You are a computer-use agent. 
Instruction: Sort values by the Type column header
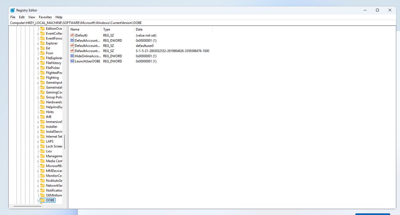118,29
